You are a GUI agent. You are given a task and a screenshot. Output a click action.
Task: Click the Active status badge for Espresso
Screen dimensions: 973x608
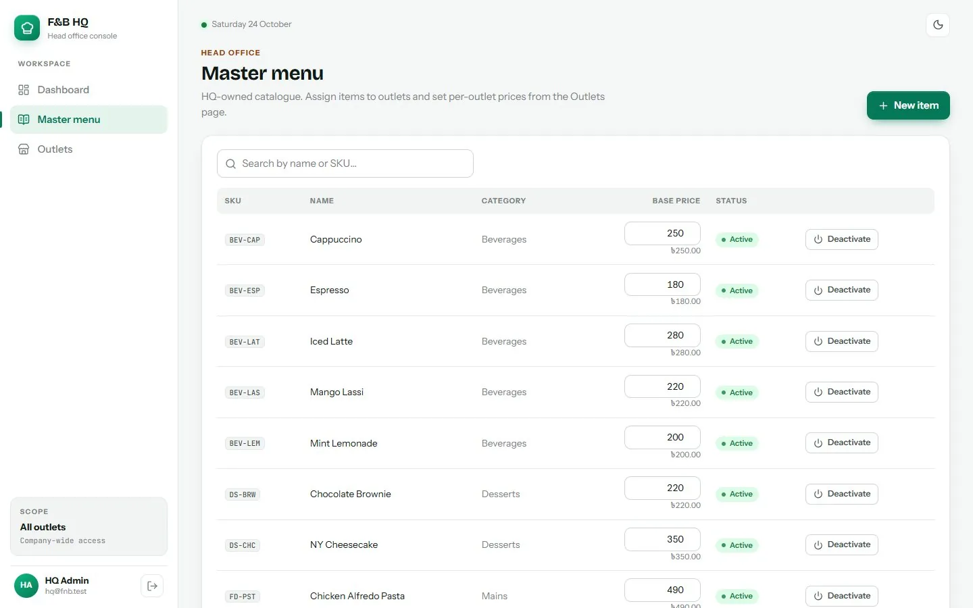(737, 290)
